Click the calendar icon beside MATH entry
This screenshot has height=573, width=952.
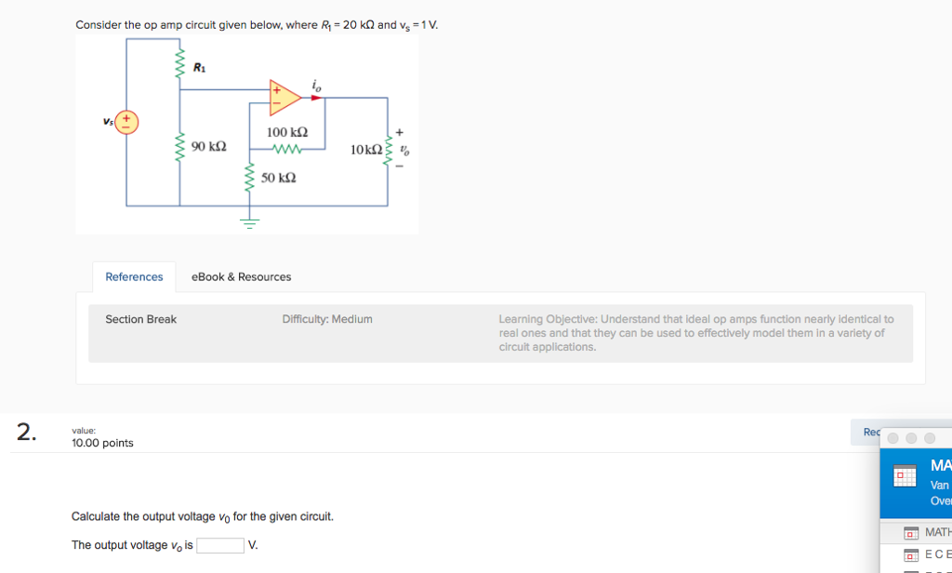click(x=910, y=533)
